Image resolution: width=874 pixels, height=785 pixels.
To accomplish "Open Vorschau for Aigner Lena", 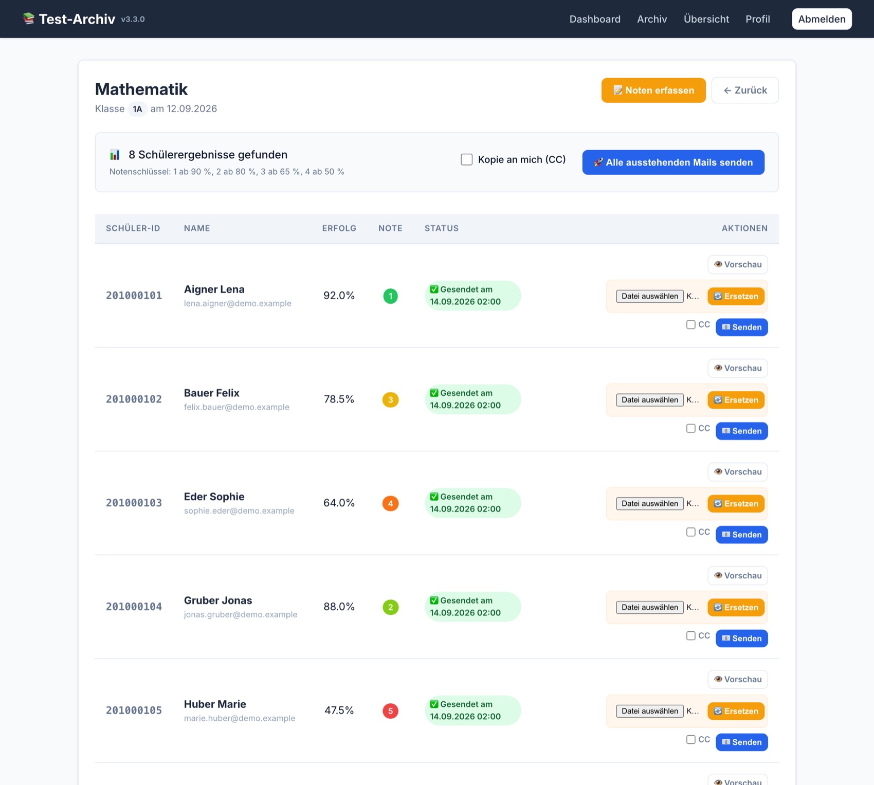I will coord(738,265).
